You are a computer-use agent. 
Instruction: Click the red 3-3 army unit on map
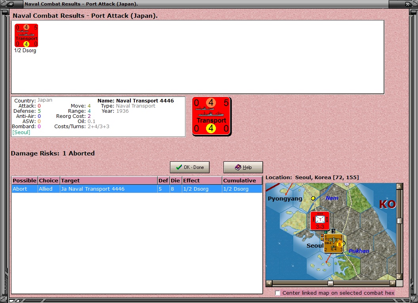pyautogui.click(x=320, y=221)
